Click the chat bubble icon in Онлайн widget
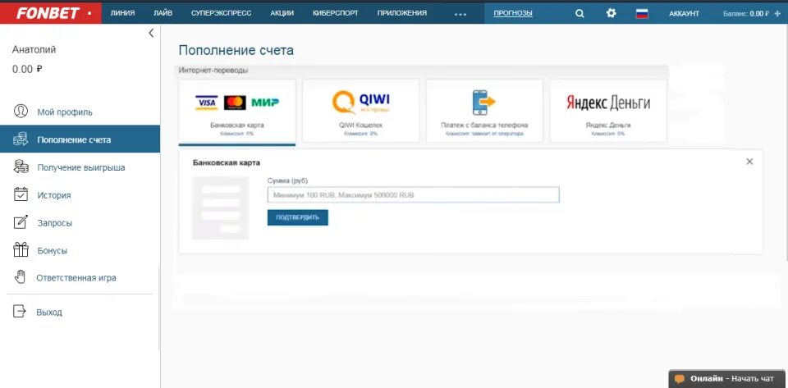 coord(680,379)
